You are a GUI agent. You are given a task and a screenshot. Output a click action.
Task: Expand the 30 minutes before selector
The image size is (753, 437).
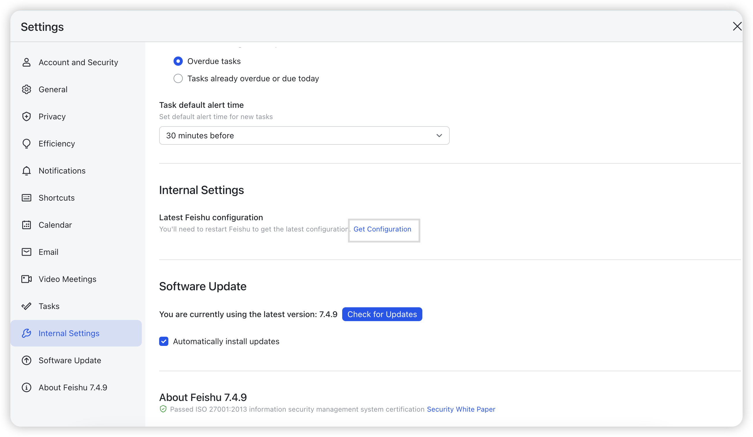click(x=439, y=135)
